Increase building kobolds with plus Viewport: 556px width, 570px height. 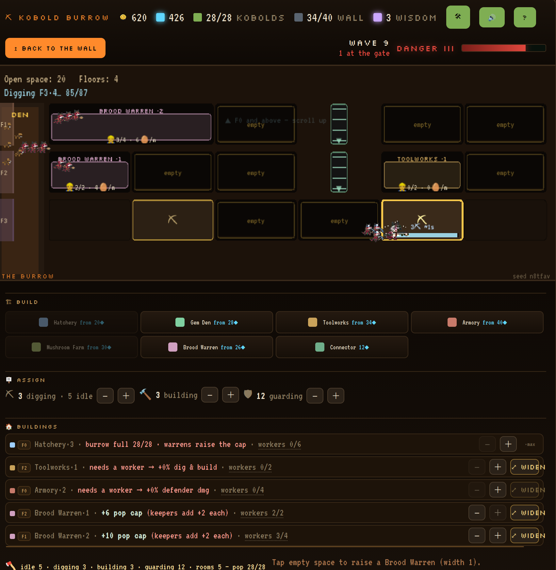coord(231,395)
